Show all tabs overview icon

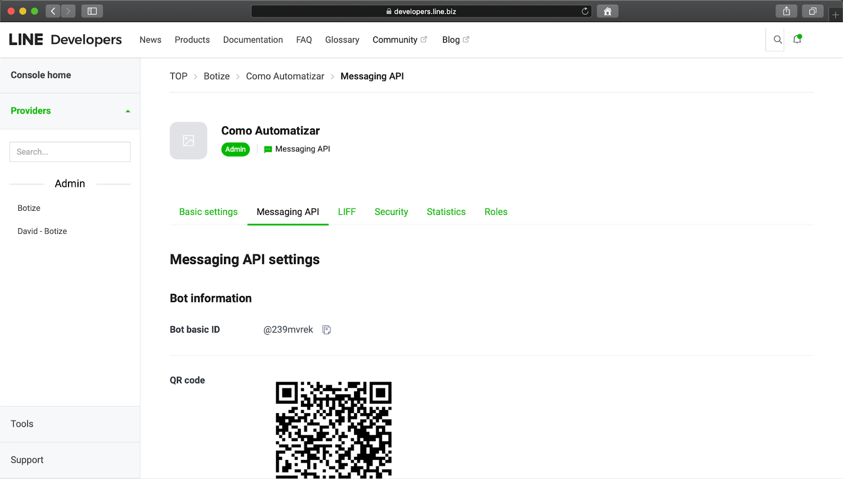point(812,11)
